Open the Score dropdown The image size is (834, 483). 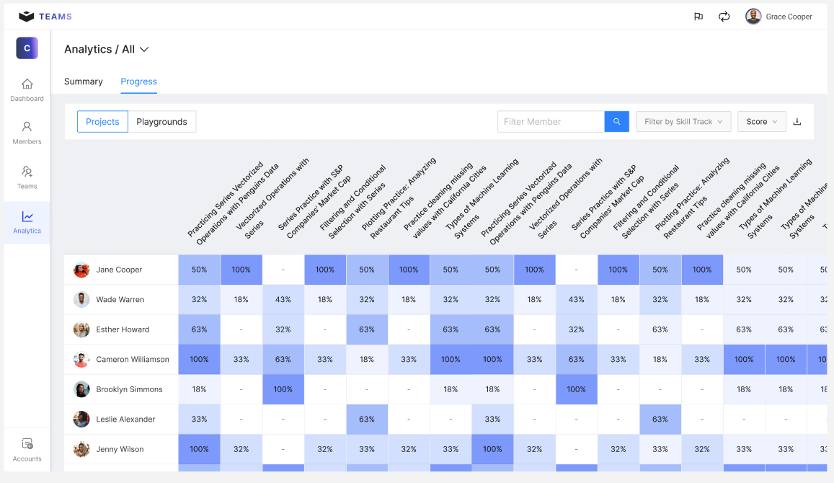[x=761, y=121]
